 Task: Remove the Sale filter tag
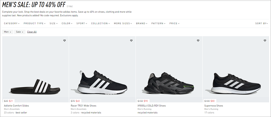click(22, 32)
